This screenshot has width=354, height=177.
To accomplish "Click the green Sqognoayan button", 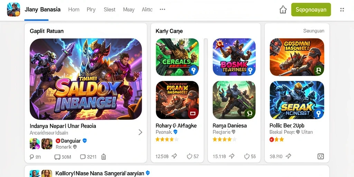I will [x=311, y=9].
